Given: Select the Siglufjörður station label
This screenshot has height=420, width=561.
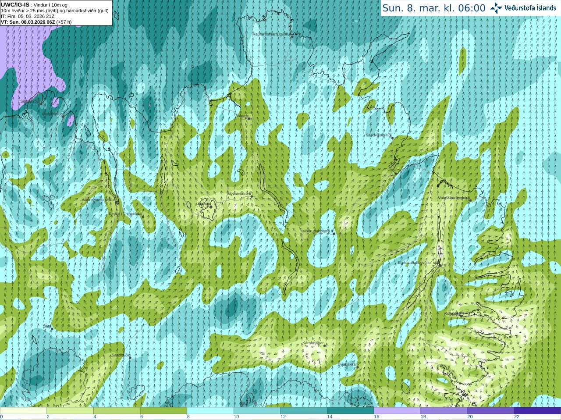Looking at the screenshot, I should tap(30, 101).
